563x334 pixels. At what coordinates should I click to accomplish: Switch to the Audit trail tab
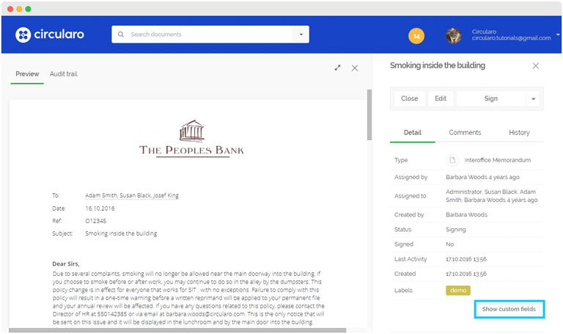[63, 74]
